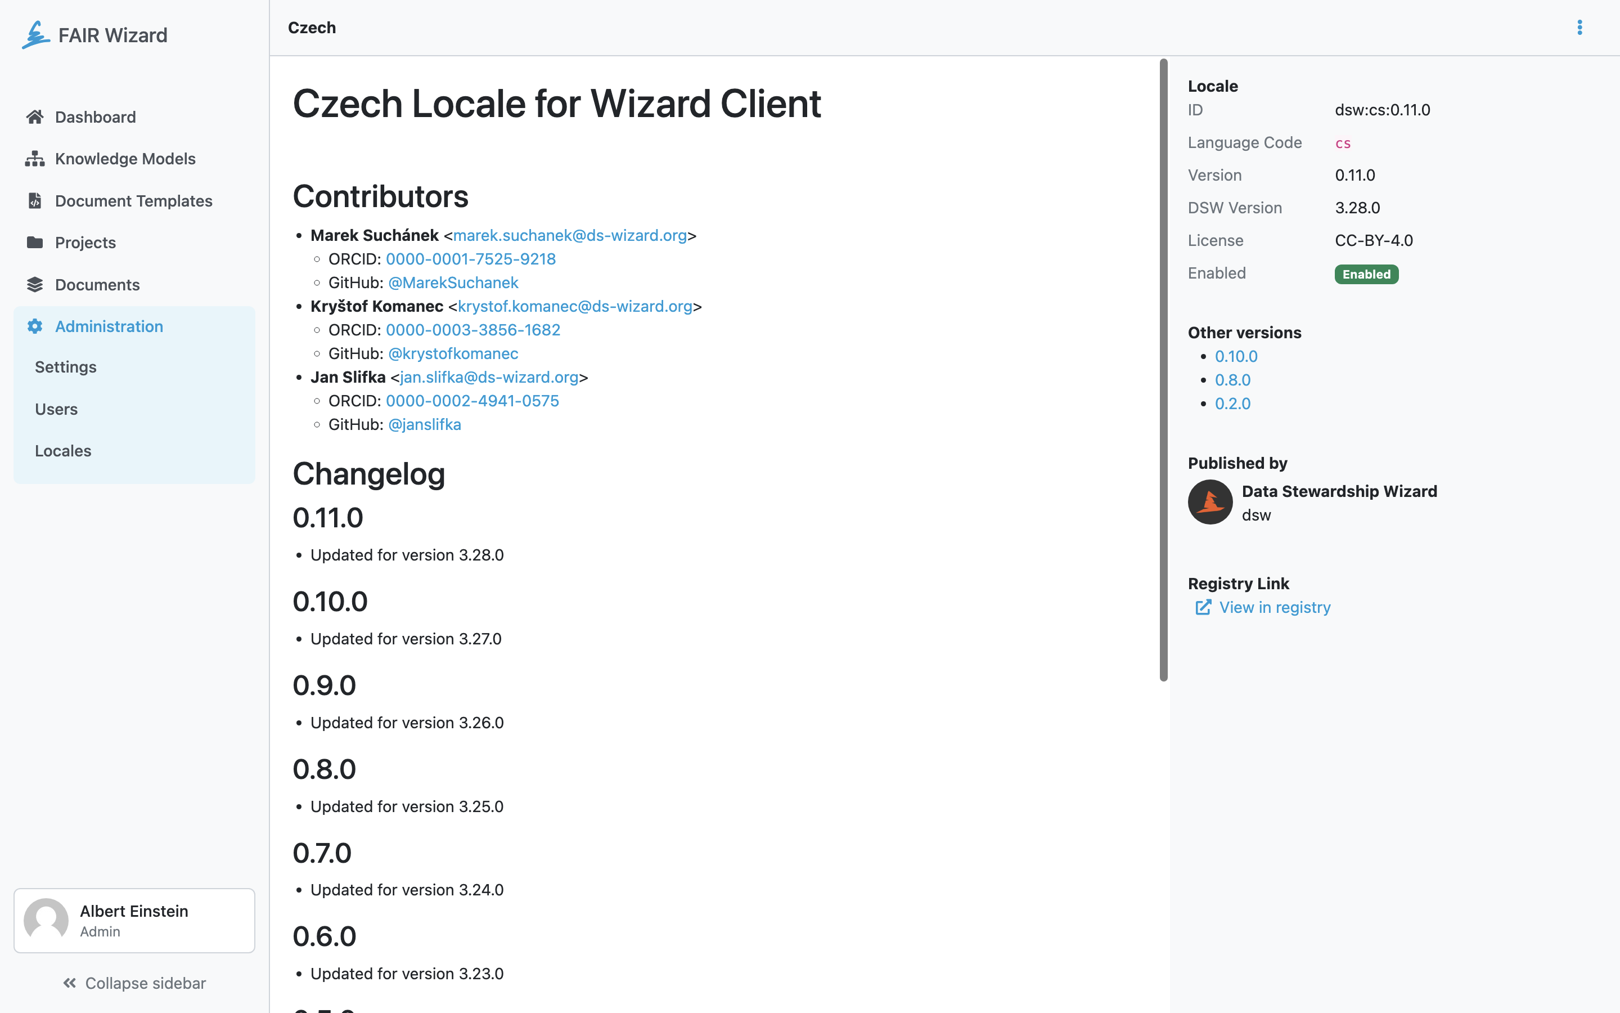Click the Knowledge Models sitemap icon
The width and height of the screenshot is (1620, 1013).
(x=35, y=159)
